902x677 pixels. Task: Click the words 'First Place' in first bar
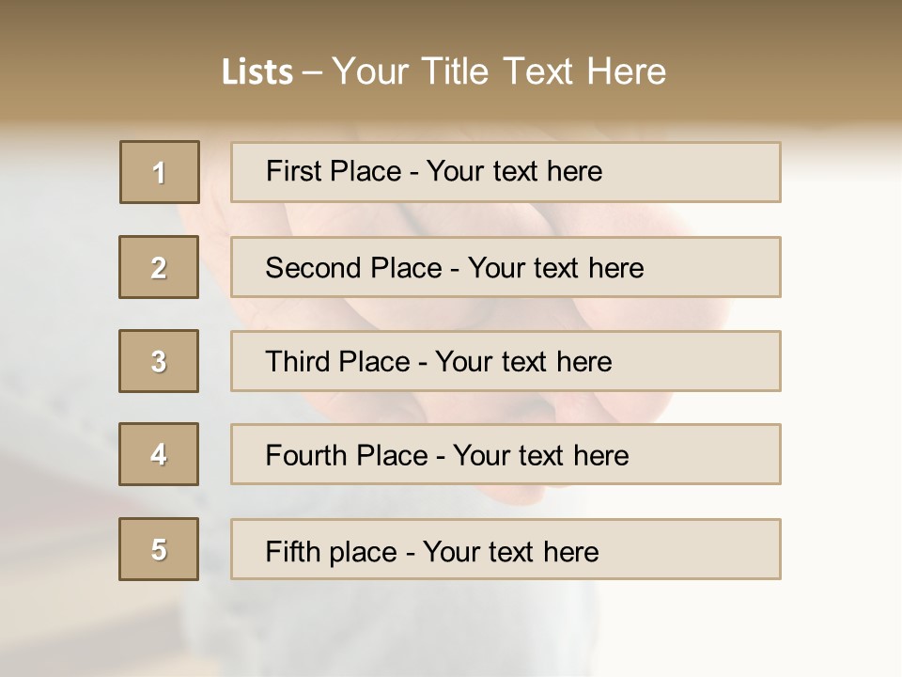click(x=334, y=171)
